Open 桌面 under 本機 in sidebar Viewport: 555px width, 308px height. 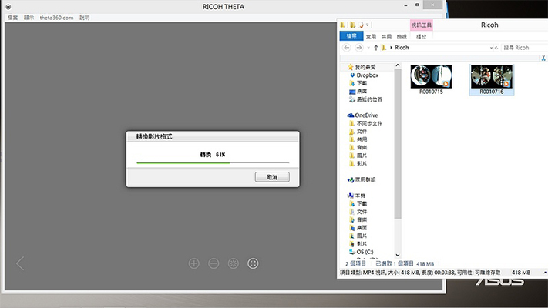point(362,228)
